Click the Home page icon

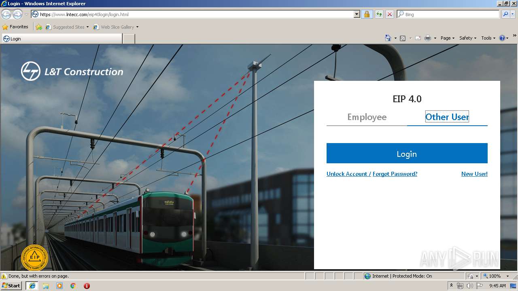click(388, 38)
